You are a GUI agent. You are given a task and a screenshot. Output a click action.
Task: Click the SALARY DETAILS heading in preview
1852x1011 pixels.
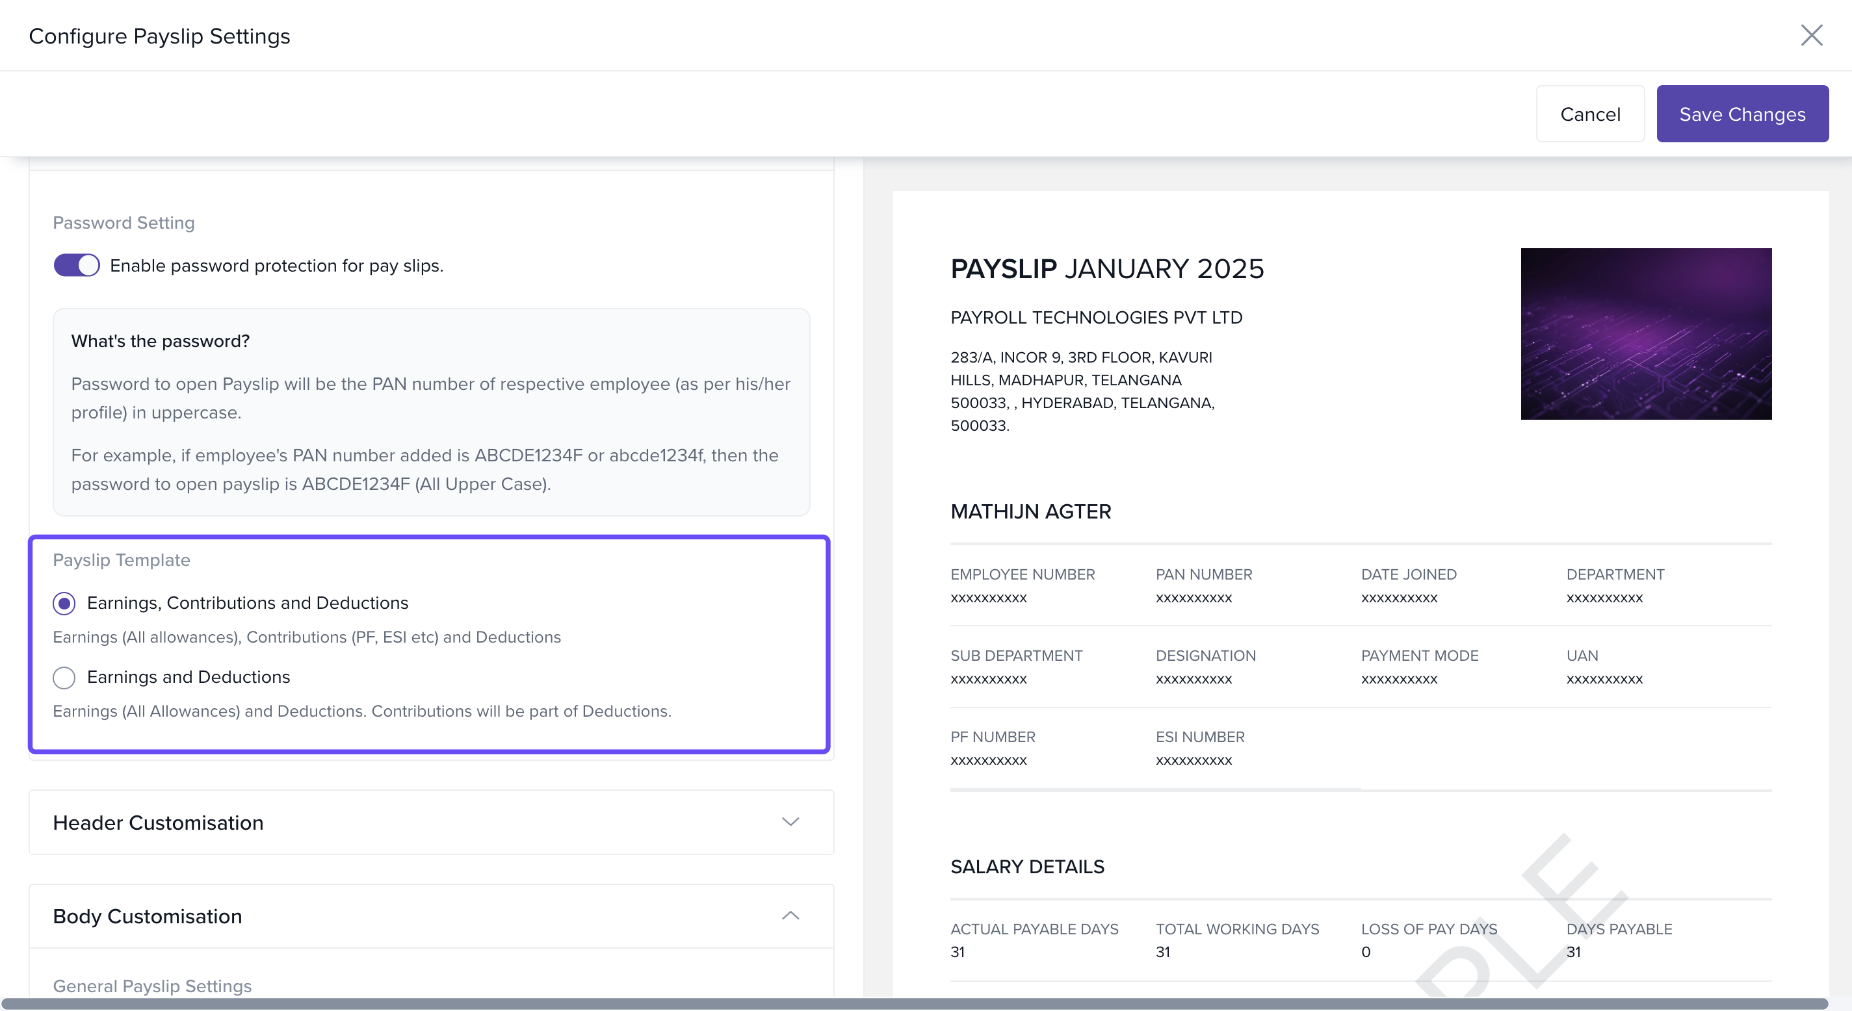(x=1026, y=867)
